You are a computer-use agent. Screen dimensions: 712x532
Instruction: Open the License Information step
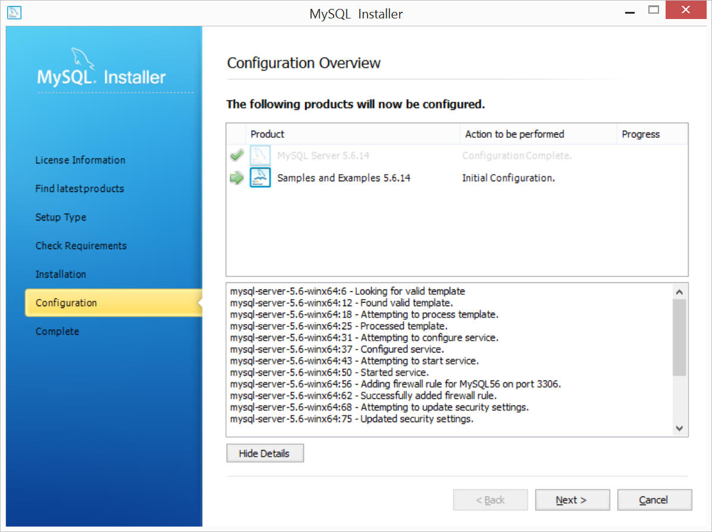(x=80, y=160)
